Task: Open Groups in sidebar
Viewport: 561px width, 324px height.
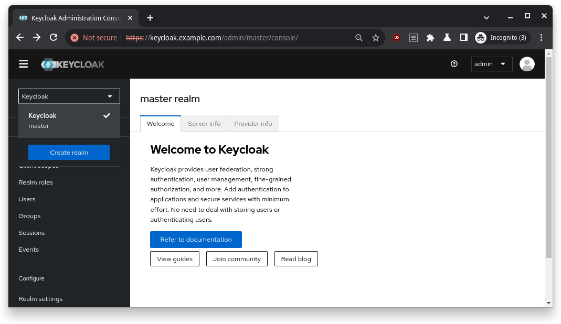Action: [30, 216]
